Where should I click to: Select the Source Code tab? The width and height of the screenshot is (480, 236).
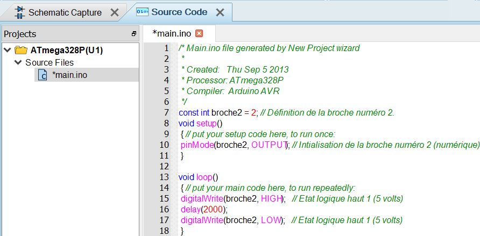point(180,12)
